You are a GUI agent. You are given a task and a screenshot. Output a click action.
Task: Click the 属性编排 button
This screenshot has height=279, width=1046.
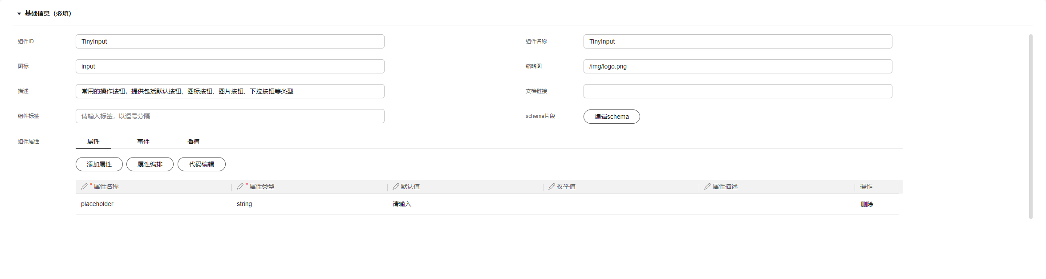[150, 164]
